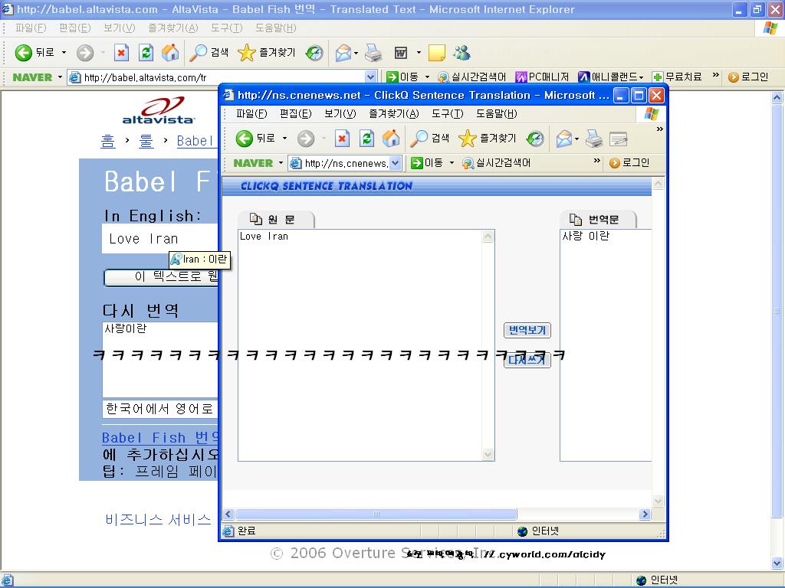Click 이동 Go button in main window
Screen dimensions: 785x588
403,77
